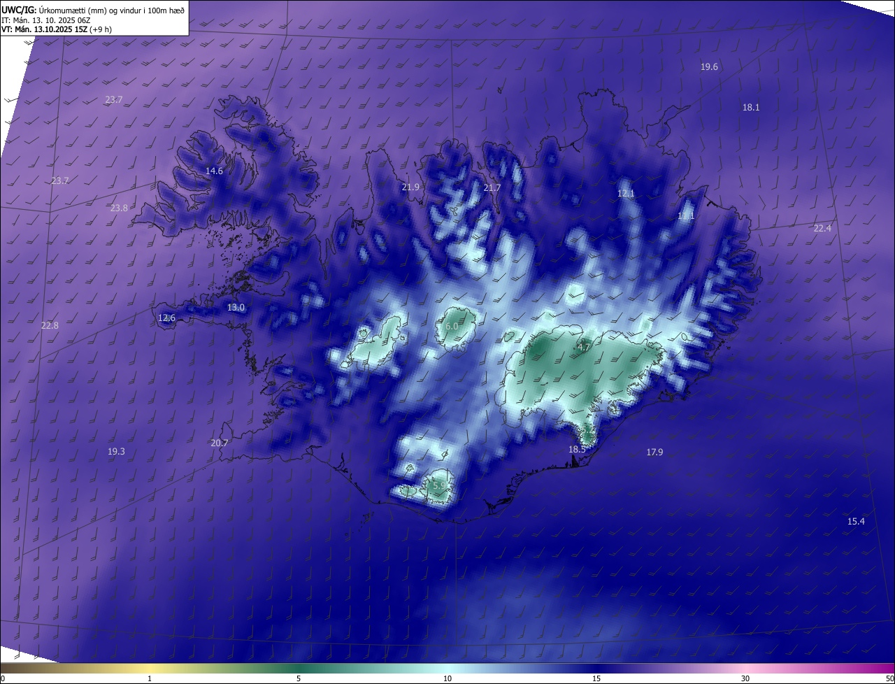Select the 17.9 value label

[x=654, y=453]
